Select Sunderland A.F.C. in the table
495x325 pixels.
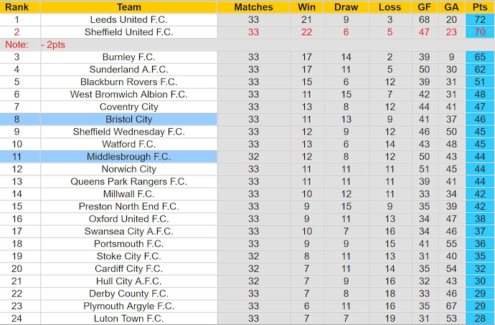pos(128,69)
